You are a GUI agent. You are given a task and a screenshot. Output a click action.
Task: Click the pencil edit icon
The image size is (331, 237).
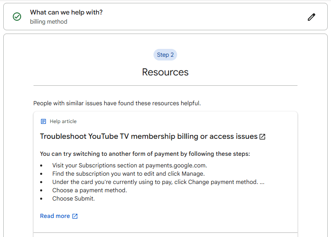click(312, 17)
